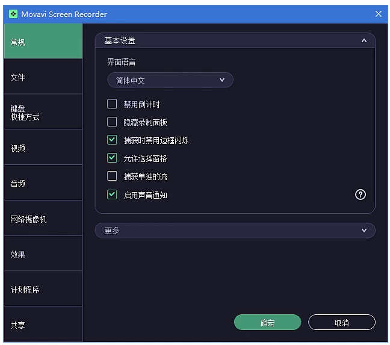Open the 键盘快捷方式 tab
This screenshot has width=390, height=345.
(x=43, y=113)
